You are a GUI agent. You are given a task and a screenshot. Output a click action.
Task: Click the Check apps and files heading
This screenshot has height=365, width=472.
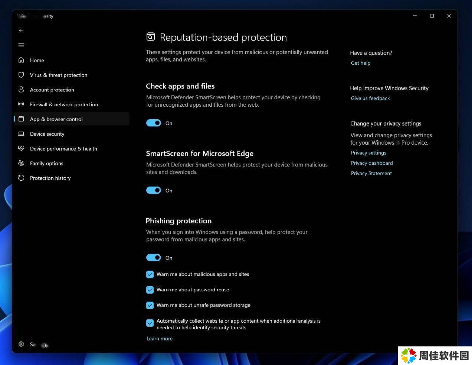180,86
